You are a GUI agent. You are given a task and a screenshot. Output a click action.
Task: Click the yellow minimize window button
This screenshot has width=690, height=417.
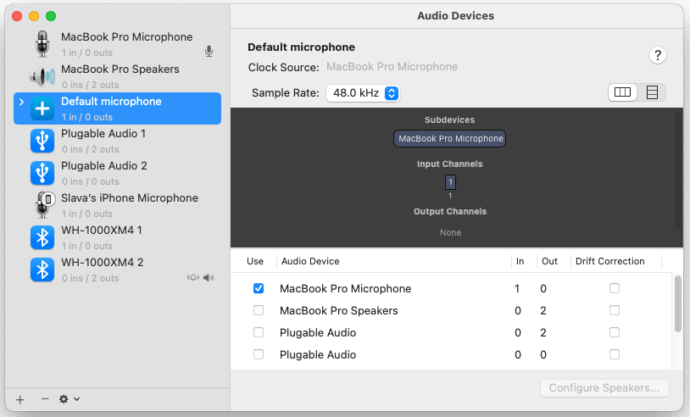click(x=34, y=16)
